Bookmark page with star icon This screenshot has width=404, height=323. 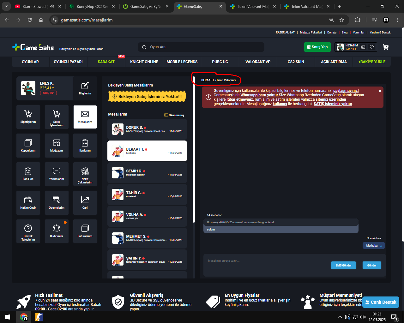pyautogui.click(x=342, y=20)
